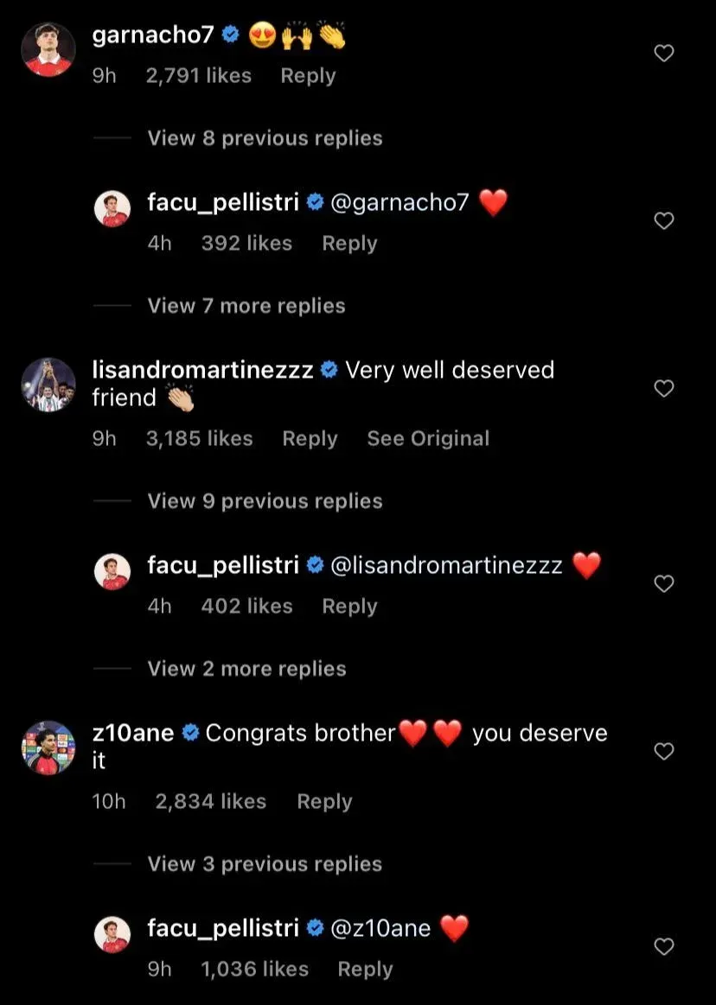716x1005 pixels.
Task: Like garnacho7's emoji comment
Action: click(x=663, y=54)
